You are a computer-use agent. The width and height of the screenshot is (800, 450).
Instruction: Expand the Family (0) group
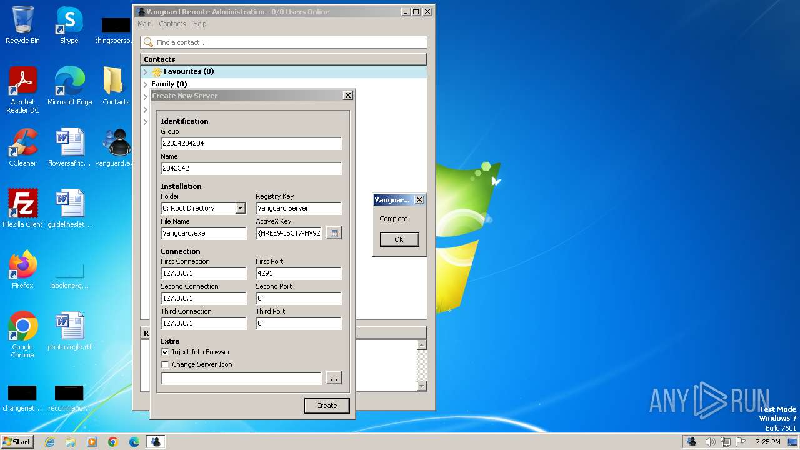[146, 84]
